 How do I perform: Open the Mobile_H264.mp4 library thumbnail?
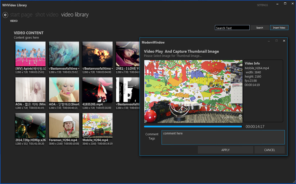pyautogui.click(x=97, y=126)
